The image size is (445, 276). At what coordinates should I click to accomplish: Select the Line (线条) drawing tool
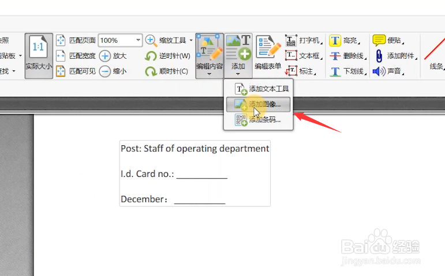click(x=435, y=54)
